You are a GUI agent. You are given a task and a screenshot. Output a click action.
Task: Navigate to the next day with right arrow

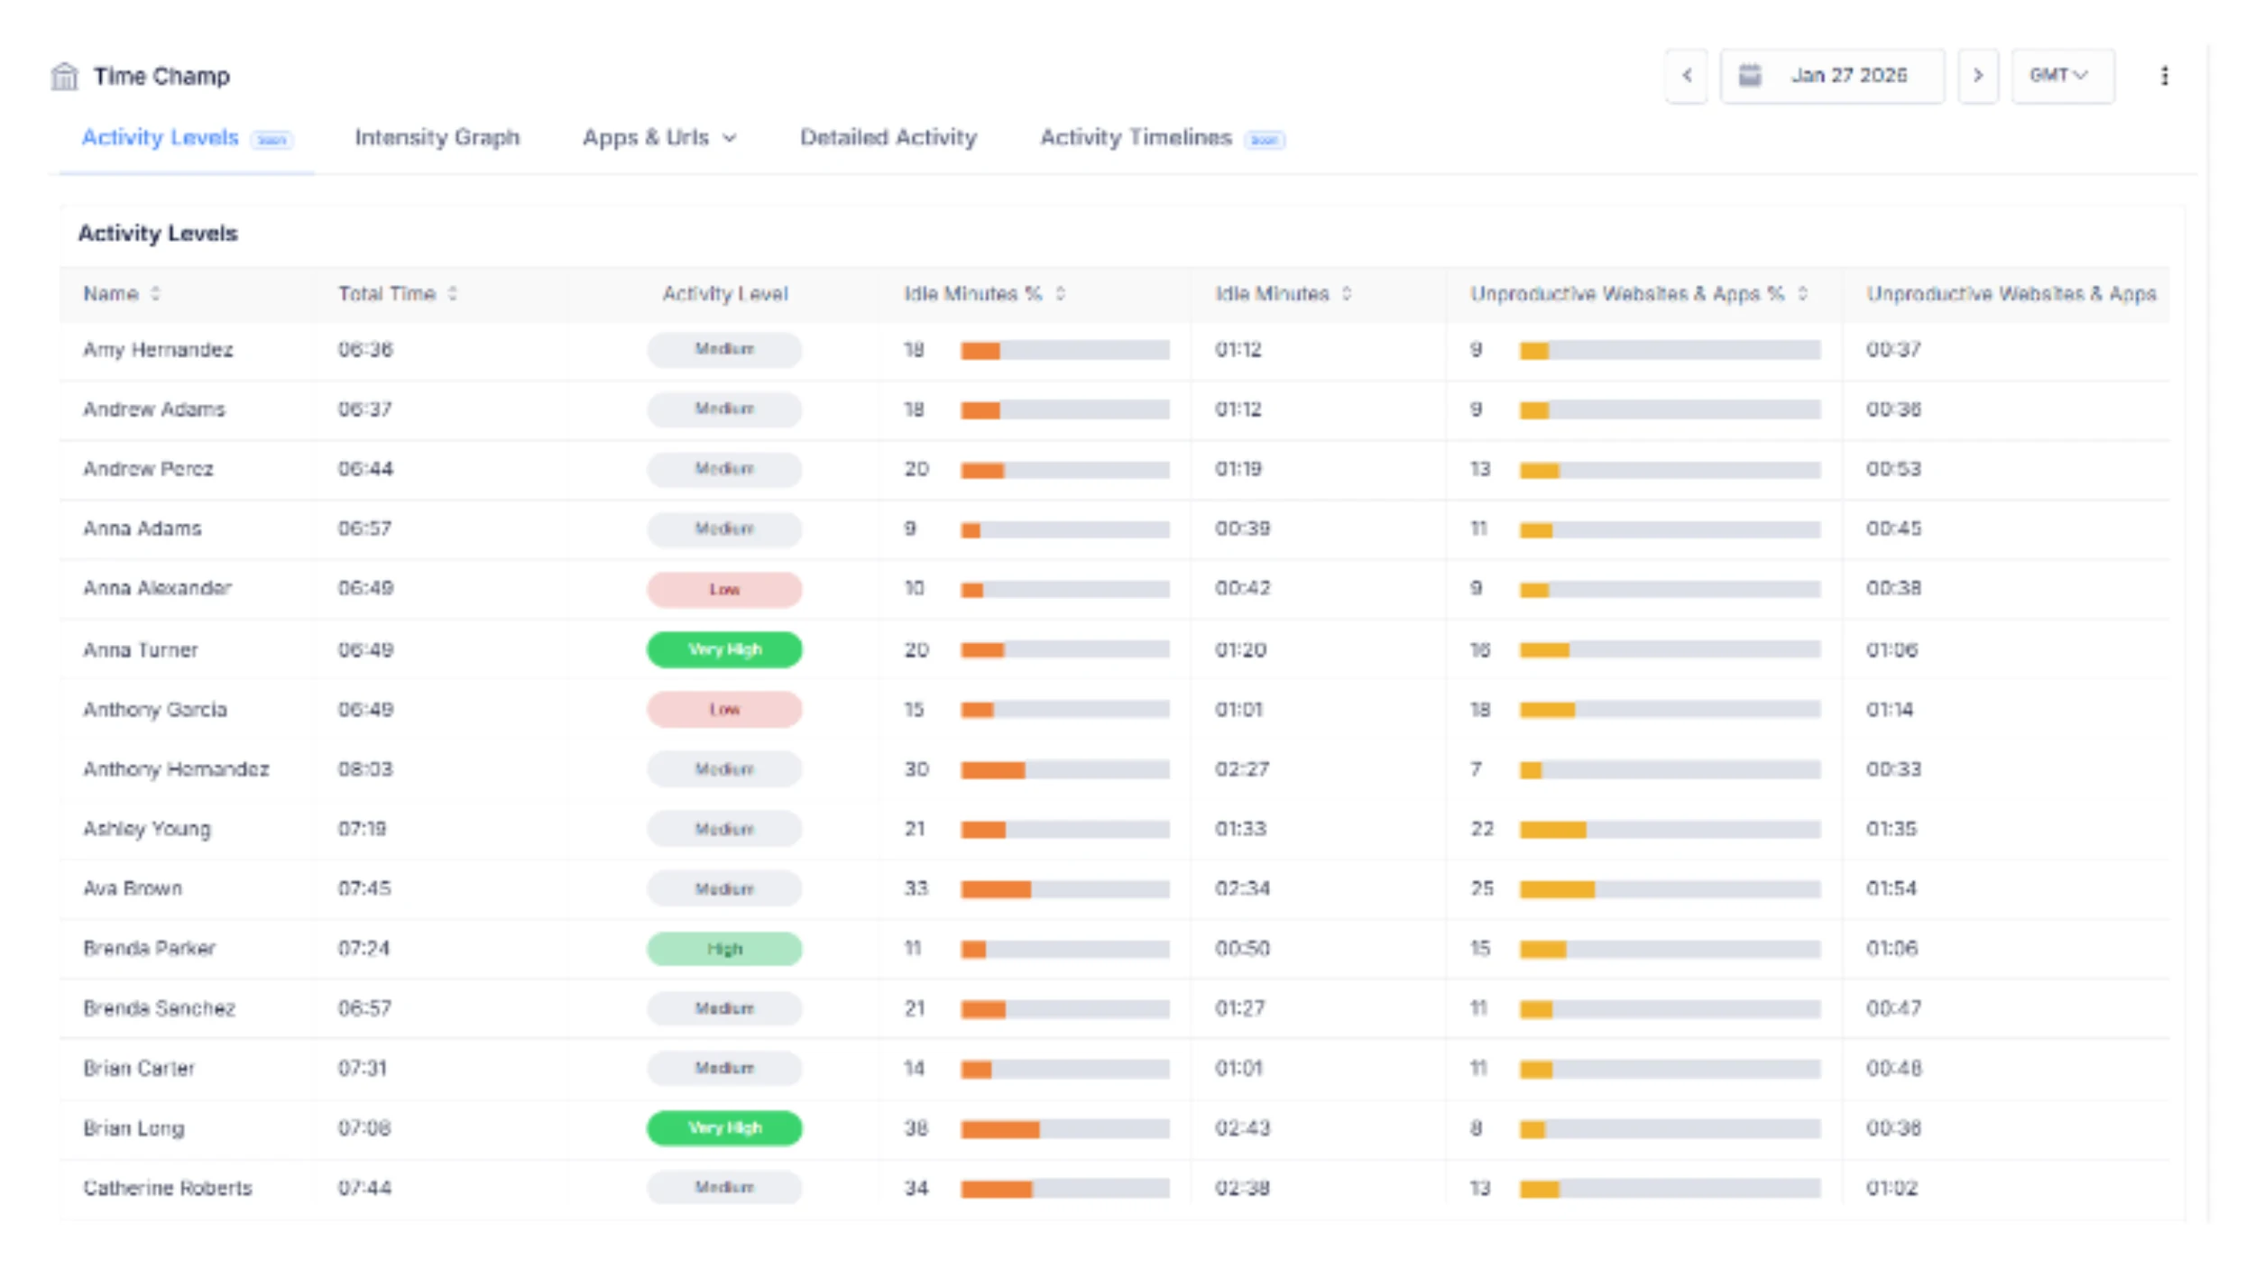click(x=1978, y=76)
